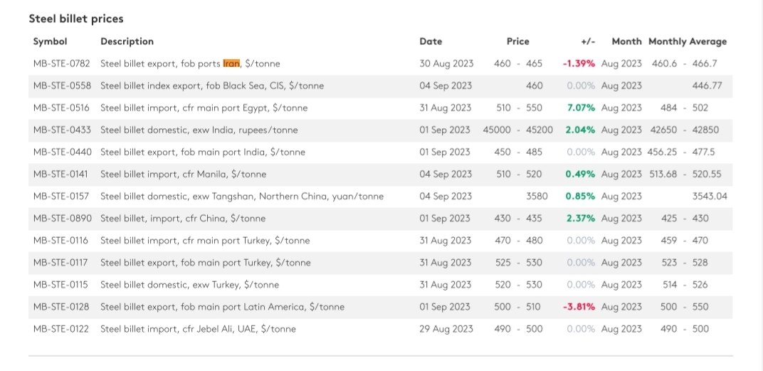Open Steel billet export fob Turkey row
This screenshot has height=371, width=763.
[381, 263]
